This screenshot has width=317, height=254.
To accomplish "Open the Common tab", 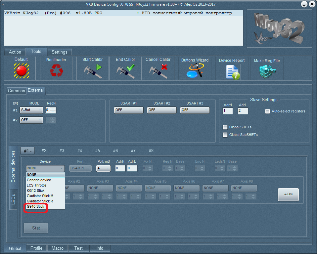I will pos(16,91).
